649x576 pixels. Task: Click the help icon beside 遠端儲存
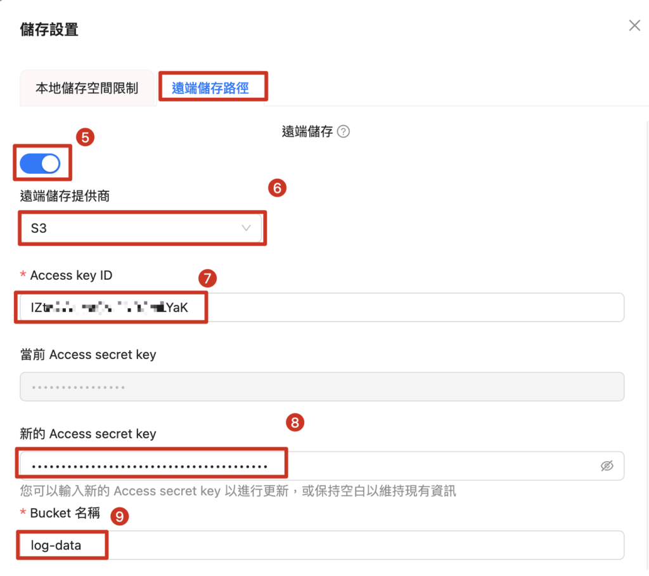point(344,132)
